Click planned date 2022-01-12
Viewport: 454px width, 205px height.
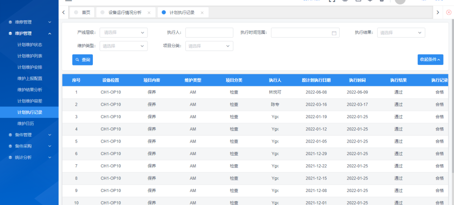tap(316, 129)
